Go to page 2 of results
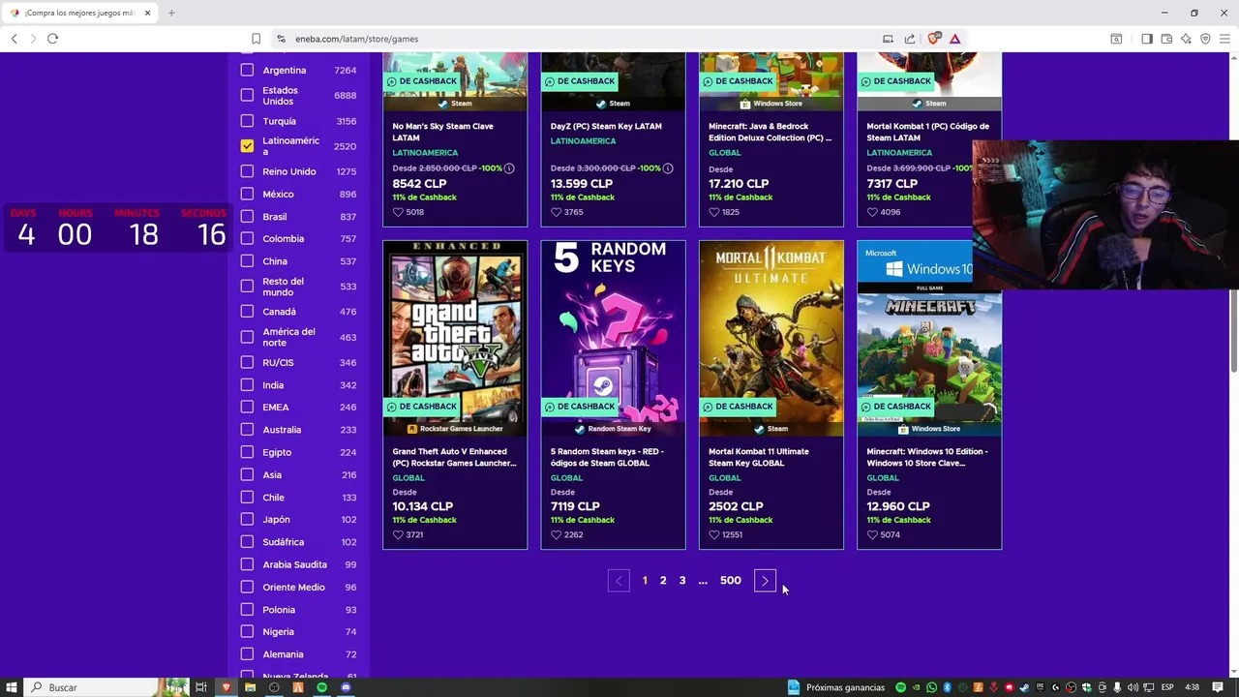This screenshot has width=1239, height=697. click(x=663, y=581)
